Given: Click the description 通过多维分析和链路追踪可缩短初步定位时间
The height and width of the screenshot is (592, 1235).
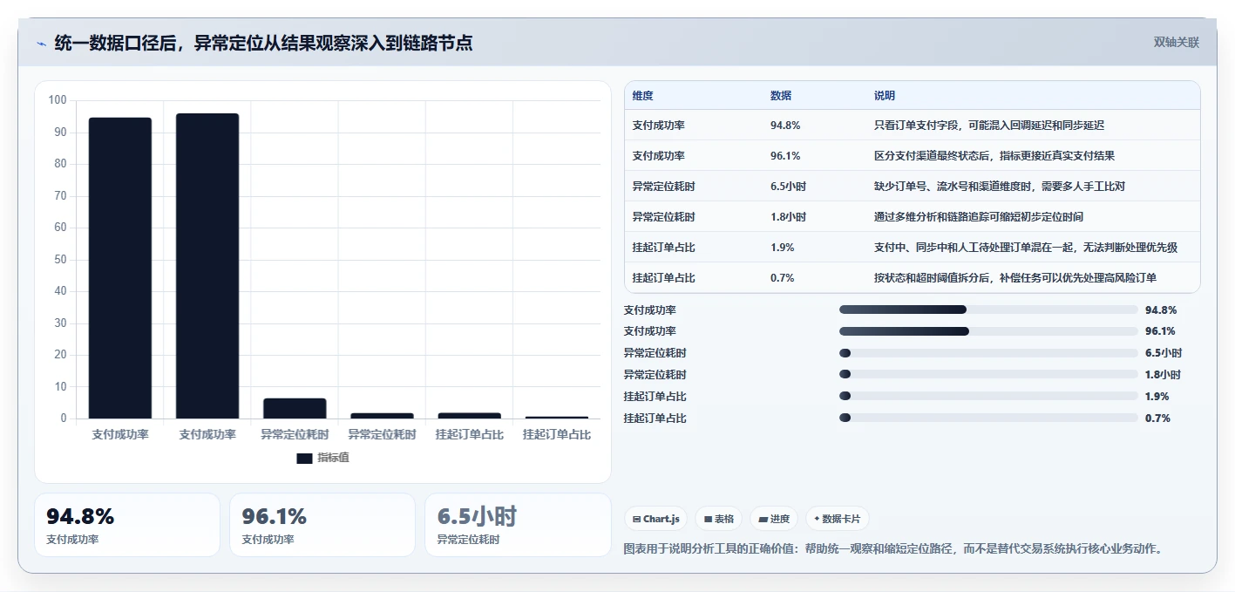Looking at the screenshot, I should click(979, 217).
